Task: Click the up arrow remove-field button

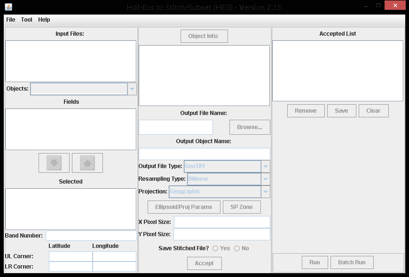Action: 87,163
